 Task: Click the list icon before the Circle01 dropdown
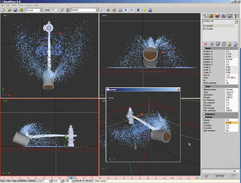coord(68,10)
